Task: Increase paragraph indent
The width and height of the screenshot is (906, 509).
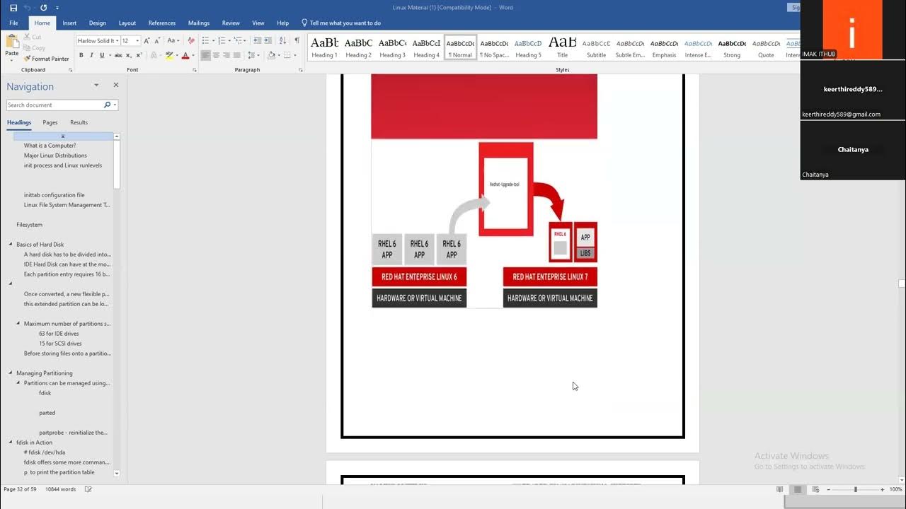Action: (x=269, y=41)
